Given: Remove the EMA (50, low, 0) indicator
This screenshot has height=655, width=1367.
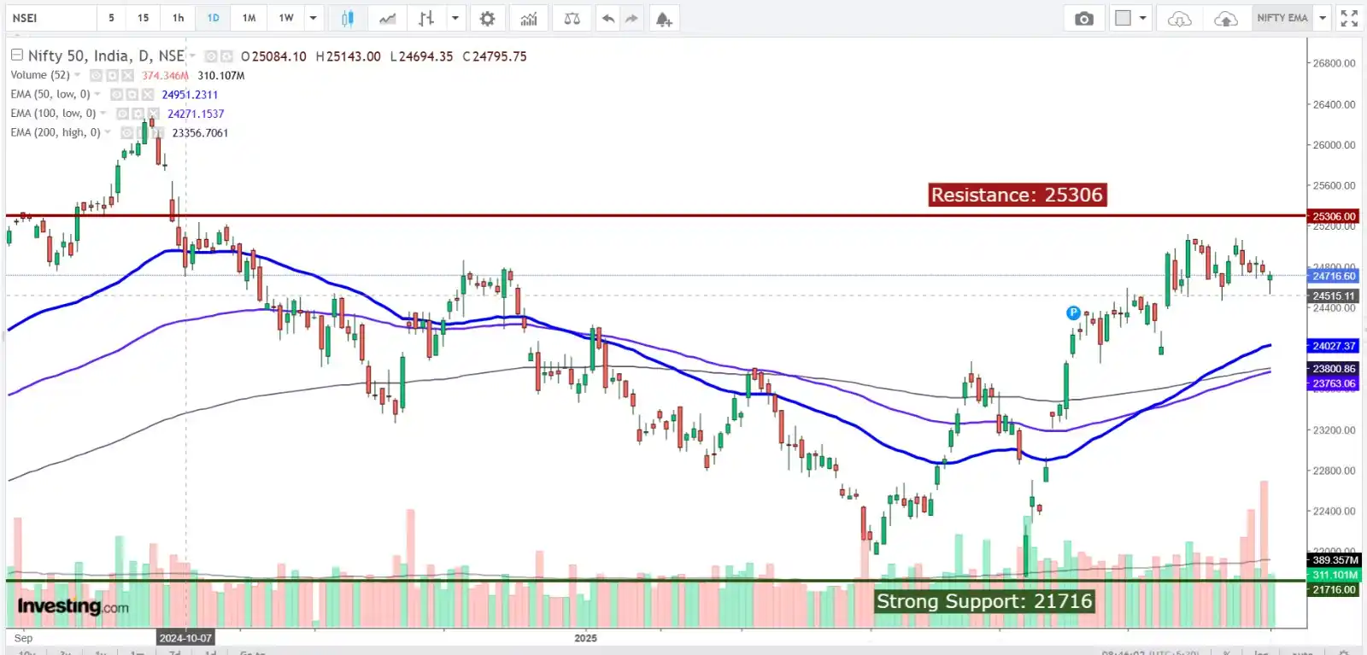Looking at the screenshot, I should [148, 94].
